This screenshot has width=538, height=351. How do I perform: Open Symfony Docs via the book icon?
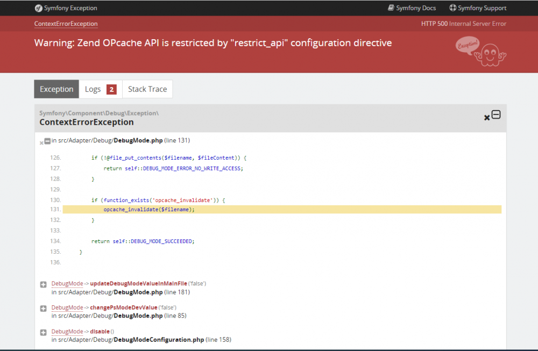[391, 8]
